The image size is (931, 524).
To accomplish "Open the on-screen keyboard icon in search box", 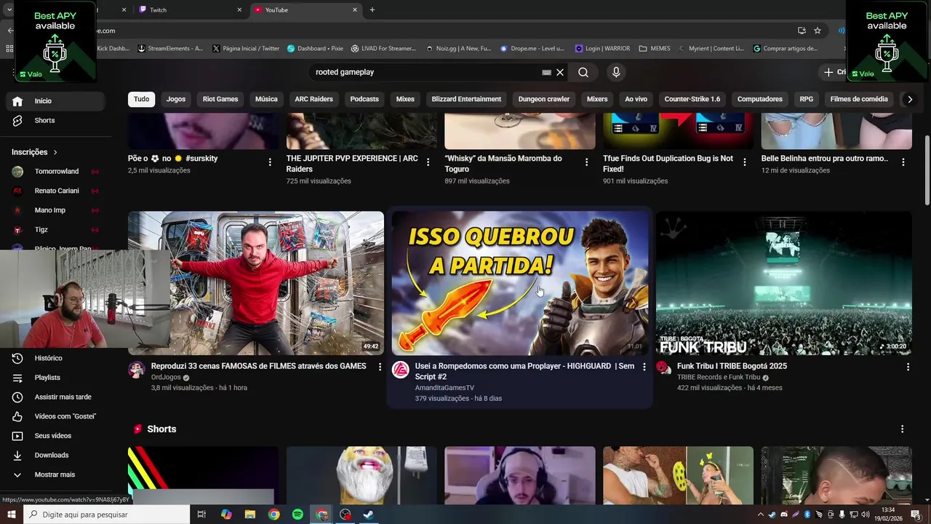I will point(546,72).
